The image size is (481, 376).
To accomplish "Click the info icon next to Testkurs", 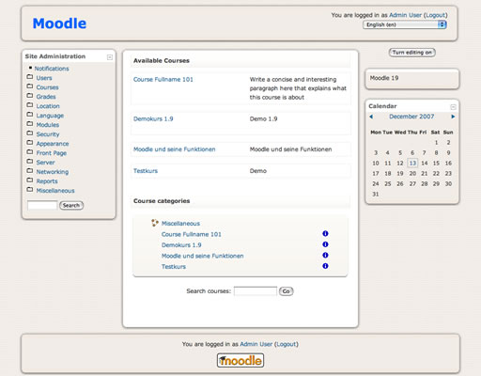I will tap(325, 266).
